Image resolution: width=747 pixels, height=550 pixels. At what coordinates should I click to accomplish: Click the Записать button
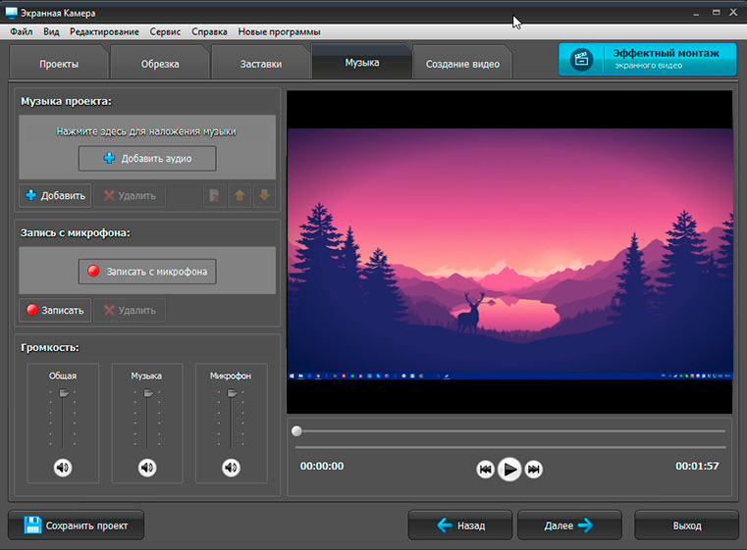coord(55,310)
